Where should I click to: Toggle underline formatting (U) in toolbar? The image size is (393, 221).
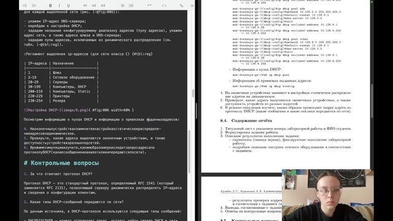(x=68, y=6)
